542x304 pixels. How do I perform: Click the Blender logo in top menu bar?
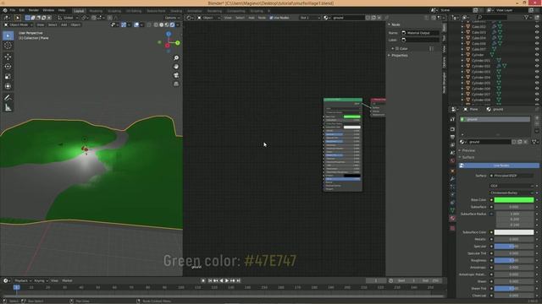tap(5, 10)
